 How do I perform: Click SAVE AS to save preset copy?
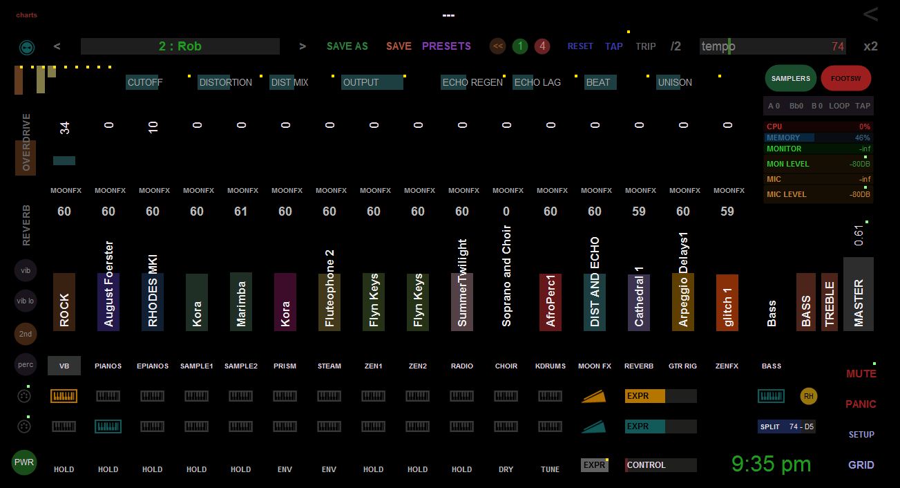click(x=347, y=46)
